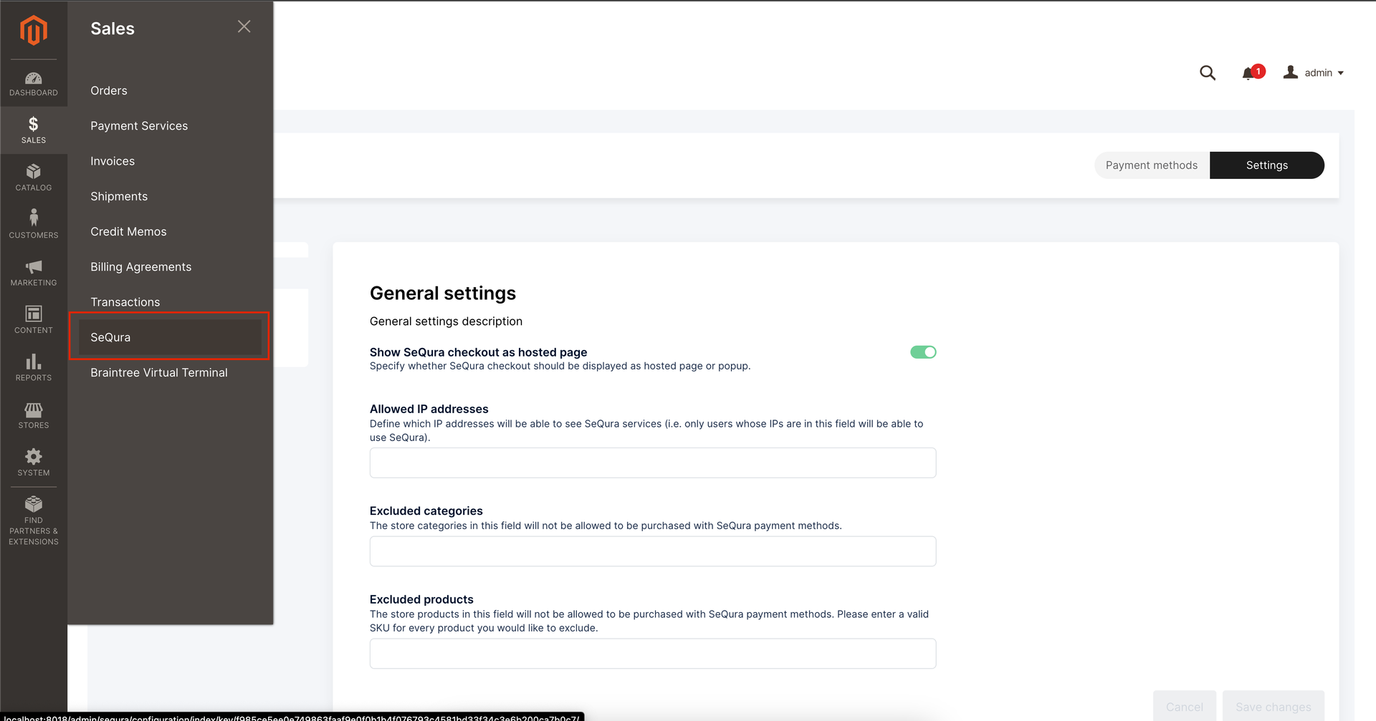The image size is (1376, 721).
Task: Open the Catalog box icon
Action: pyautogui.click(x=34, y=171)
